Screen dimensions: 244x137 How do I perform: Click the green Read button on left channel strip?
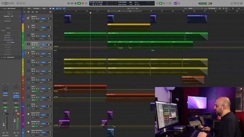point(5,107)
